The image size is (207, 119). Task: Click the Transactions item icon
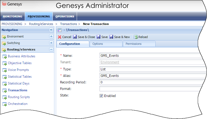5,90
